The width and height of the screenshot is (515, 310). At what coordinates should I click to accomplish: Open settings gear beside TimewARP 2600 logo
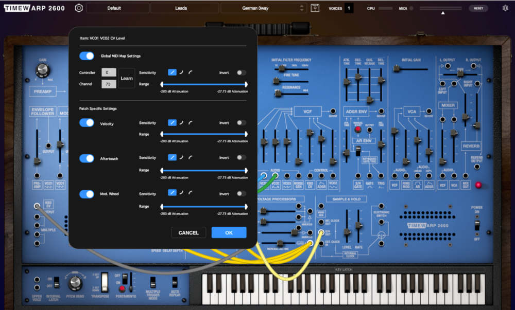(x=78, y=8)
